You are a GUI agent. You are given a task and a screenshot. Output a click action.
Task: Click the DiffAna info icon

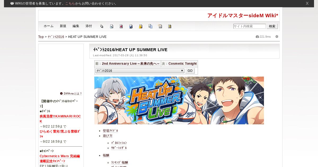[x=61, y=94]
